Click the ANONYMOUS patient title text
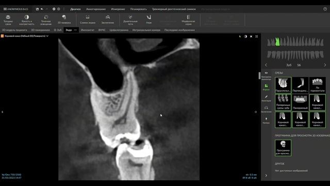Screen dimensions: 330x186 [18, 9]
